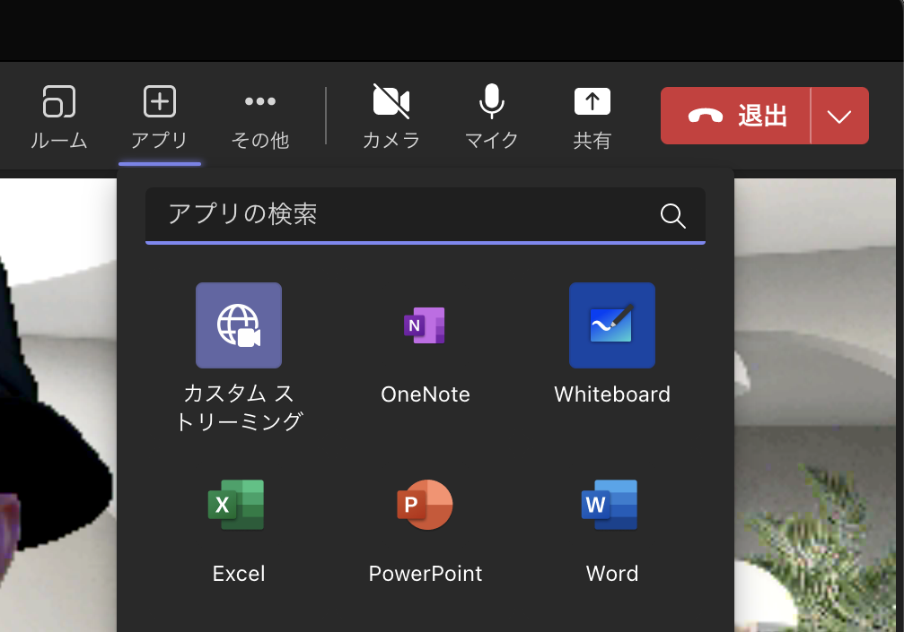Open the Word app
The width and height of the screenshot is (904, 632).
point(612,530)
